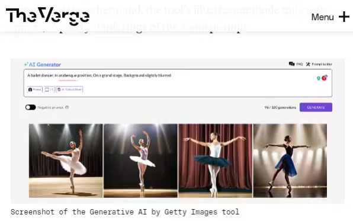This screenshot has height=221, width=353.
Task: Click the AI Generator heading text
Action: [45, 65]
